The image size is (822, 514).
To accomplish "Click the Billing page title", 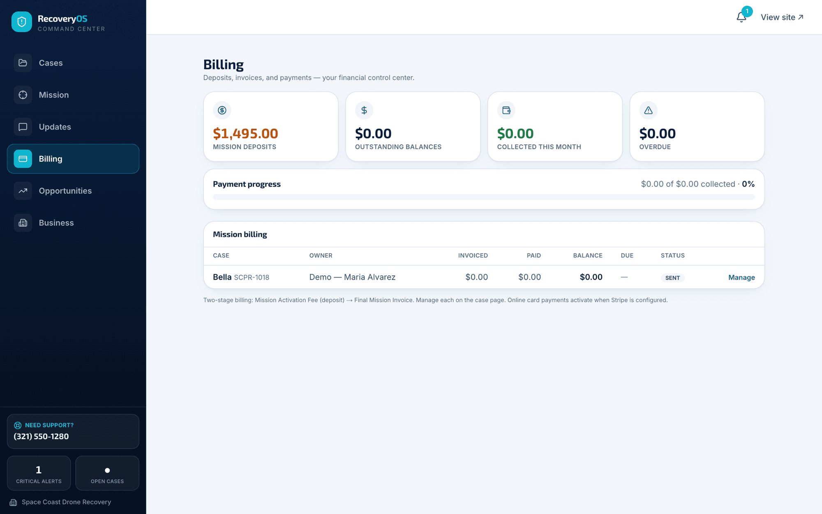I will click(224, 65).
